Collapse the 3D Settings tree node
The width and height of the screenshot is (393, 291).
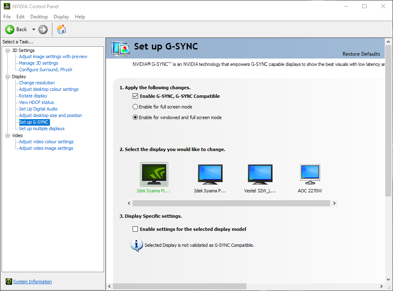(7, 50)
